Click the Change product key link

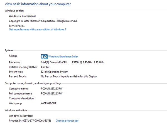pos(67,121)
